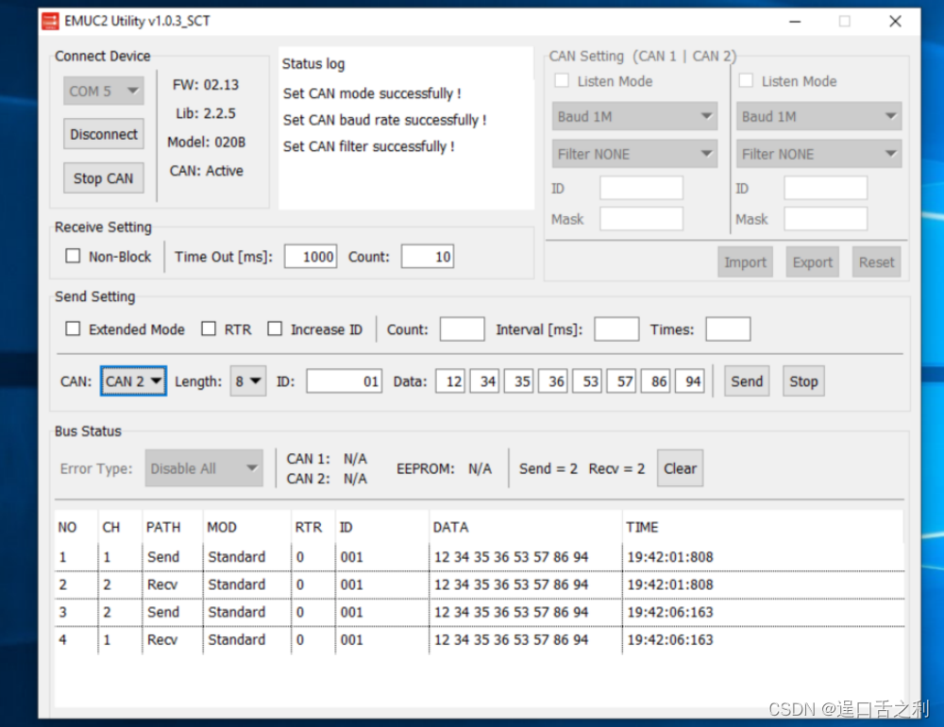This screenshot has width=944, height=727.
Task: Click the data byte field 35
Action: coord(518,381)
